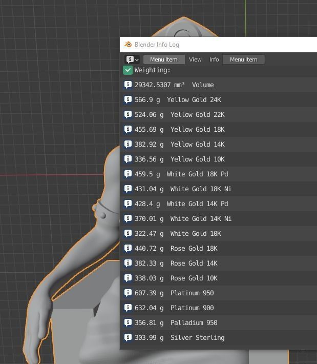Click info icon on Volume row
The image size is (317, 364).
click(128, 85)
